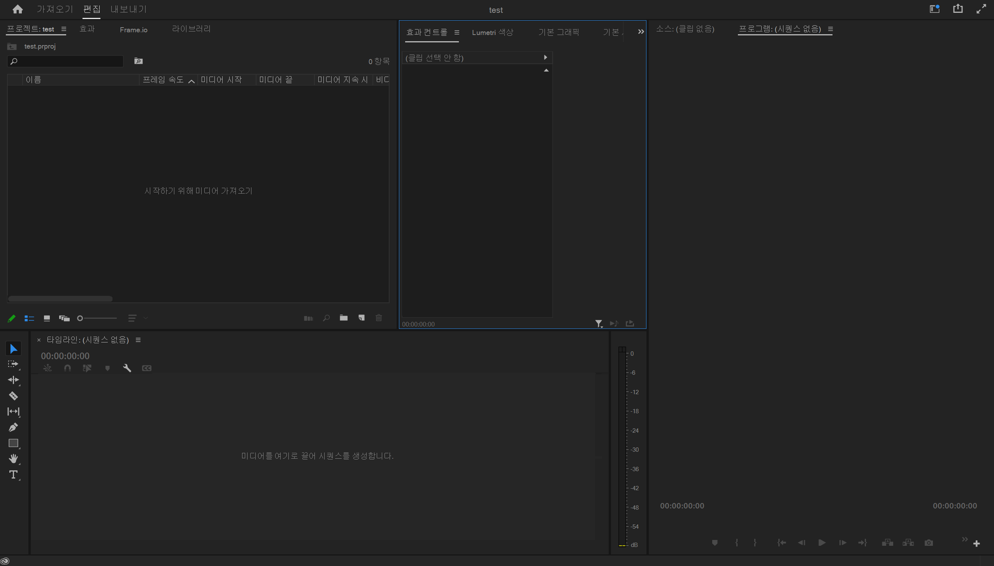Switch Project panel to icon view
This screenshot has height=566, width=994.
tap(47, 318)
